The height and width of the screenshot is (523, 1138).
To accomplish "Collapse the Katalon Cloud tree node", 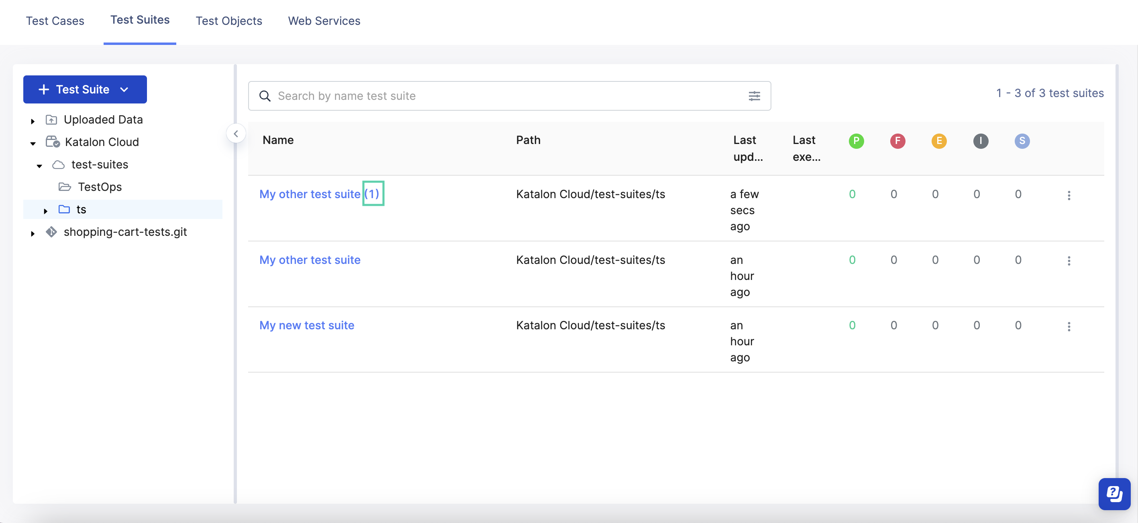I will (33, 144).
